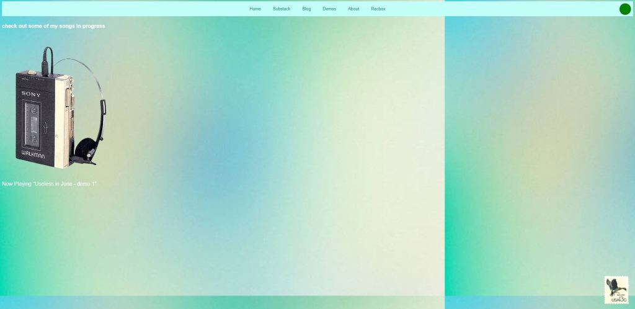Click the green circle button
The width and height of the screenshot is (635, 309).
click(x=625, y=9)
